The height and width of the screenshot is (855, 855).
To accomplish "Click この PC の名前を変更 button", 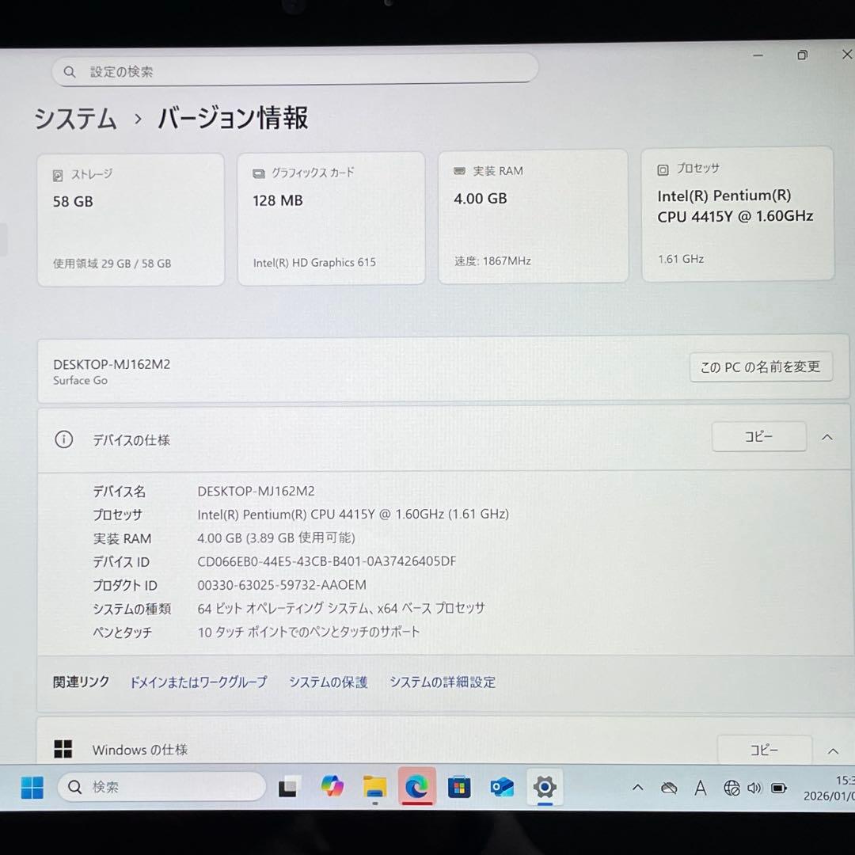I will (x=761, y=367).
